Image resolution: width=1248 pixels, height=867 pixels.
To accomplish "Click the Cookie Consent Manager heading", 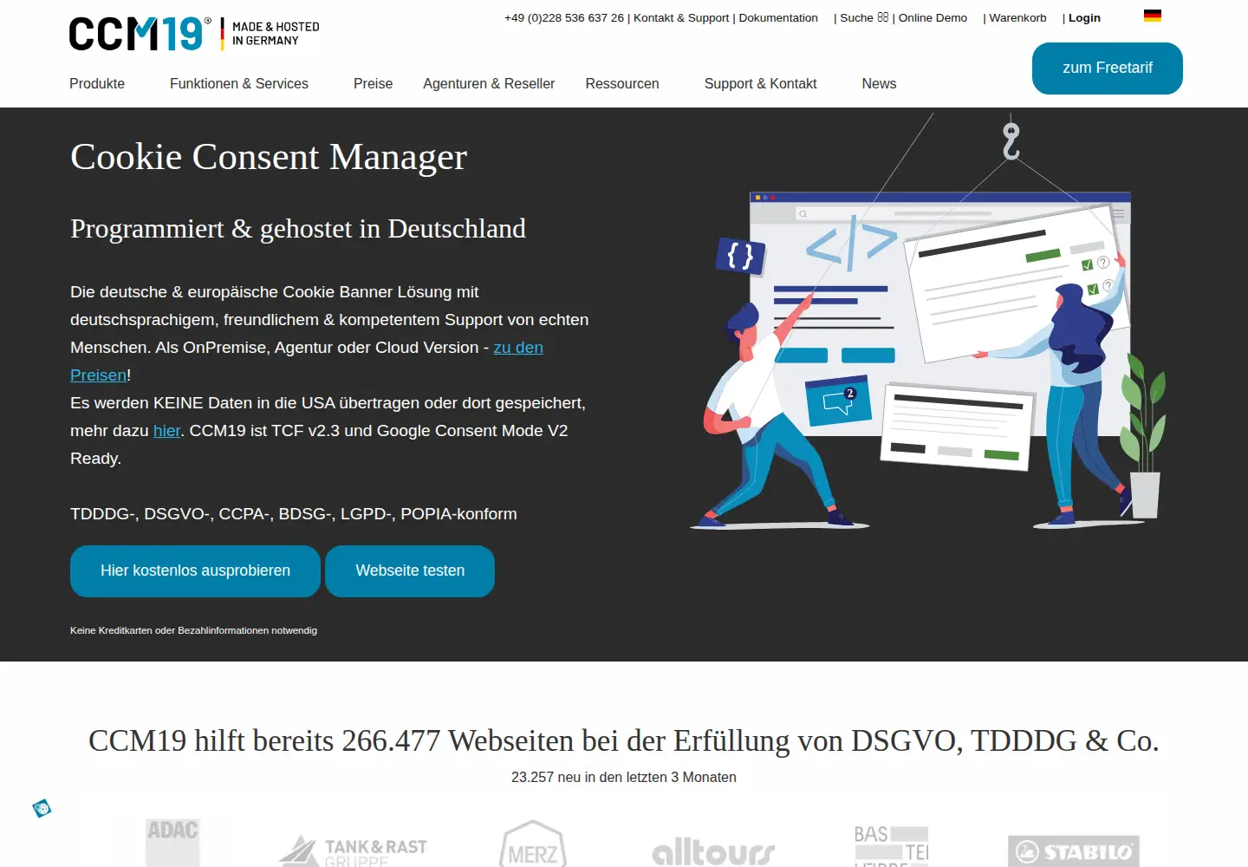I will 269,157.
